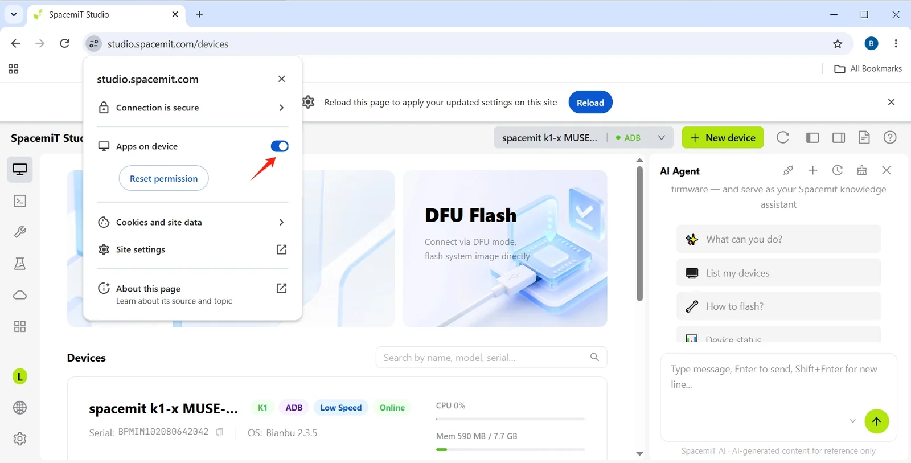Open the Devices monitor sidebar icon

click(x=20, y=170)
